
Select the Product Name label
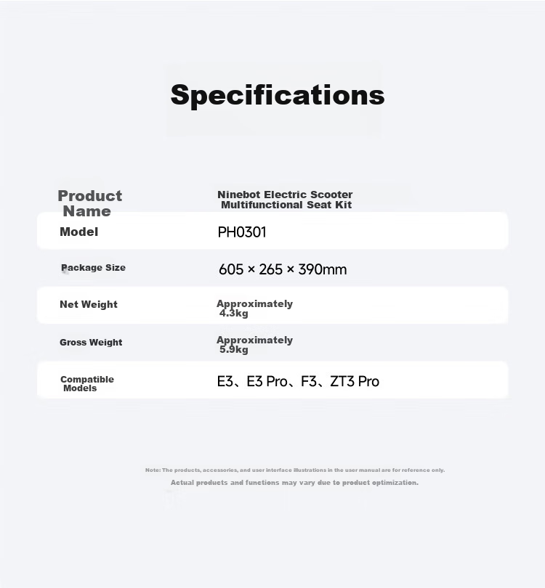[89, 203]
